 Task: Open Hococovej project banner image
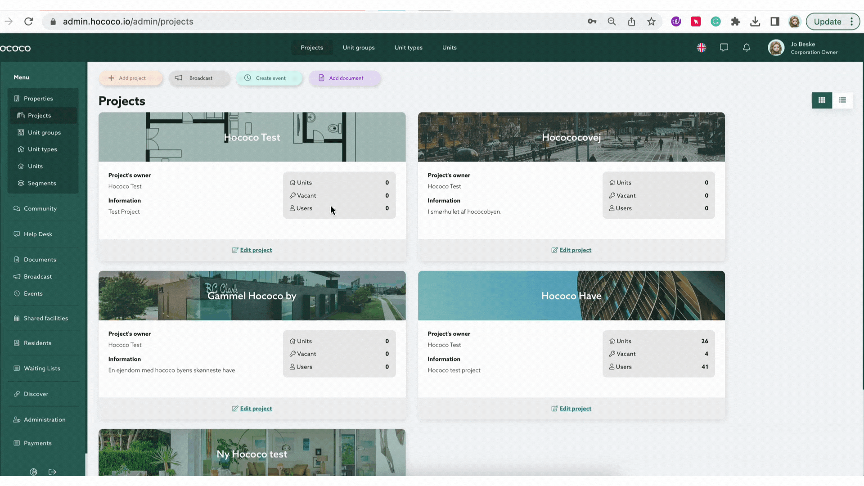(x=571, y=137)
